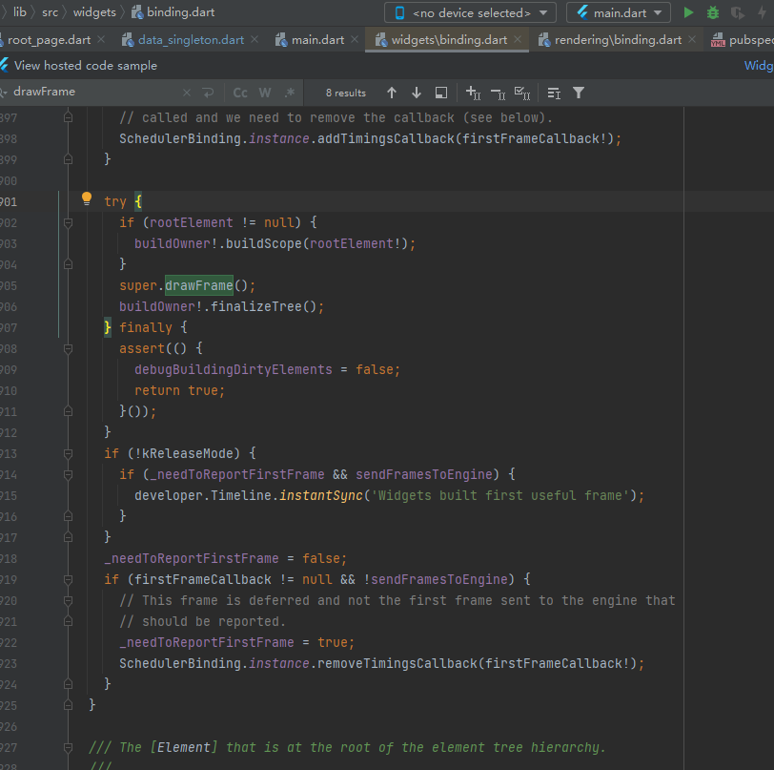The image size is (774, 770).
Task: Switch to the rendering\binding.dart tab
Action: point(618,40)
